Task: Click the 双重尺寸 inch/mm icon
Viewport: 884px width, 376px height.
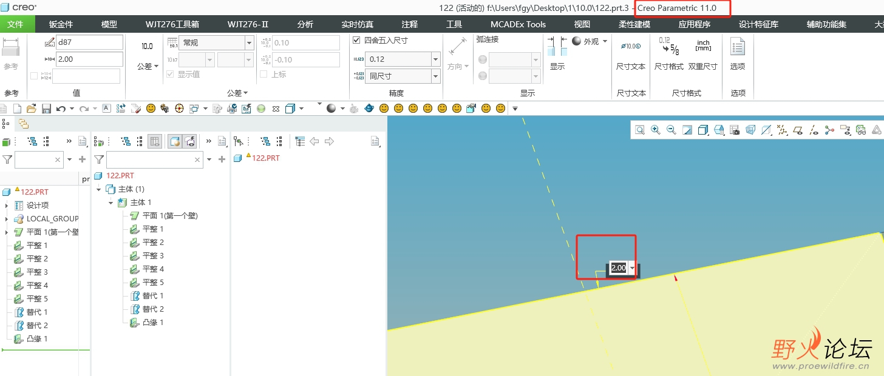Action: (x=703, y=46)
